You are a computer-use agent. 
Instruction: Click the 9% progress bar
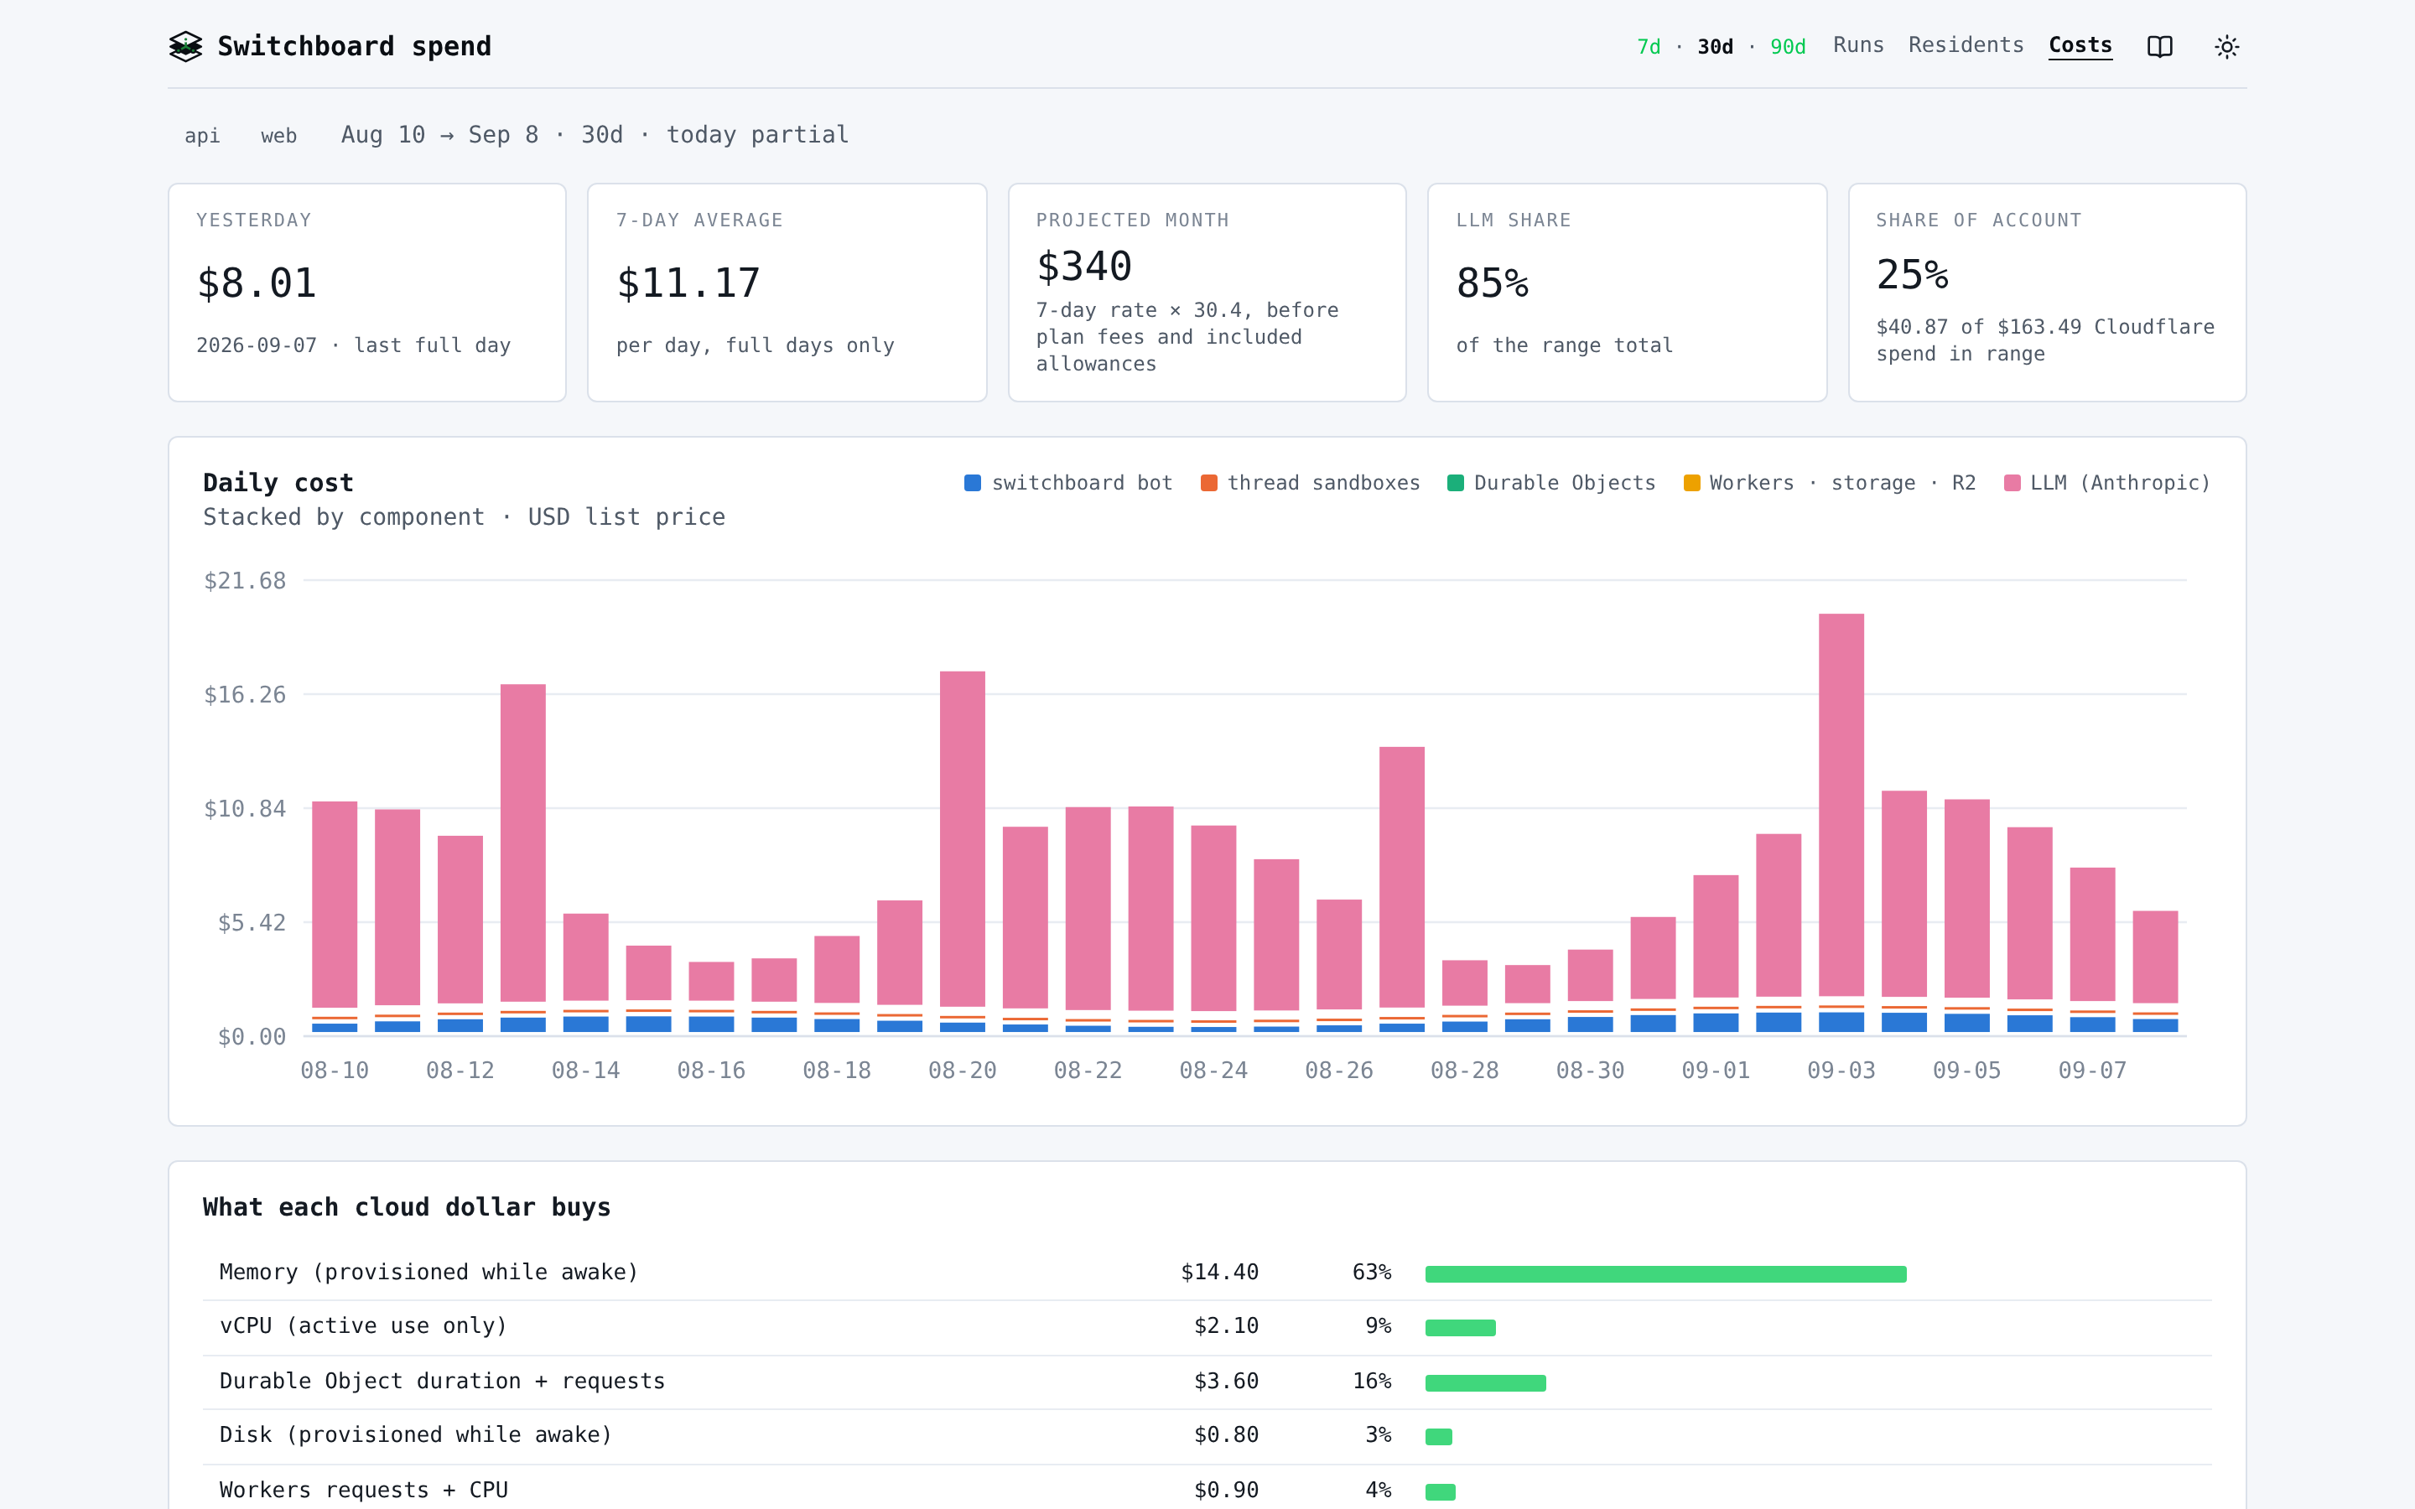pyautogui.click(x=1460, y=1327)
